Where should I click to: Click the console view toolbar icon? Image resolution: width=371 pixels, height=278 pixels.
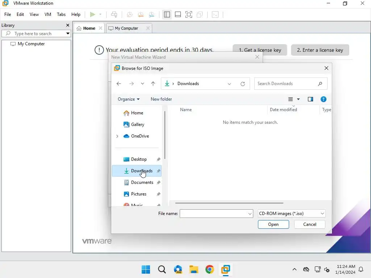(x=215, y=14)
